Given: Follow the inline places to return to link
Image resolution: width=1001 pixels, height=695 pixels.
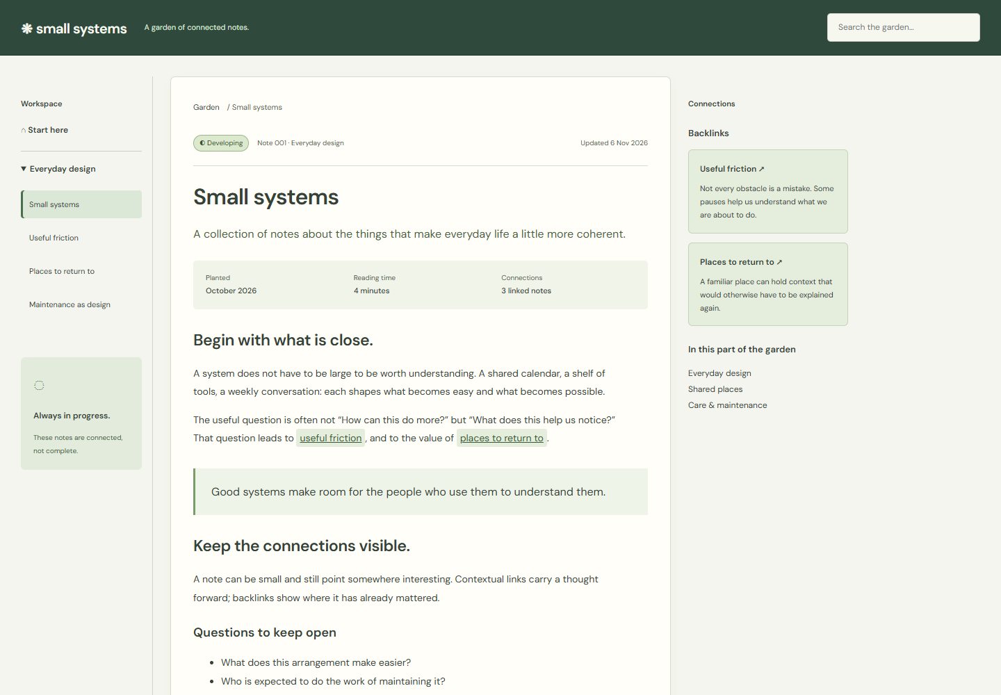Looking at the screenshot, I should [502, 438].
